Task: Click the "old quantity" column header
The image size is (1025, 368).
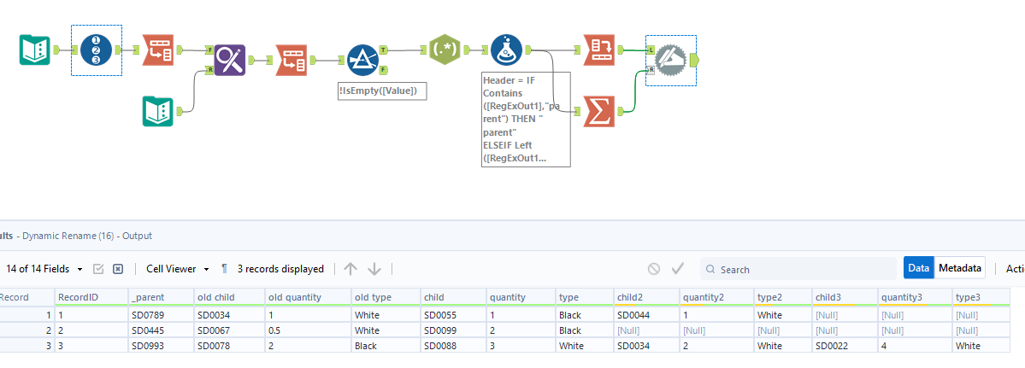Action: (x=294, y=297)
